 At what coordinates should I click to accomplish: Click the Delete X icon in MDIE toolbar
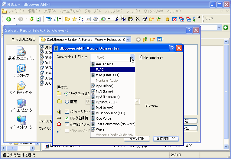[138, 19]
